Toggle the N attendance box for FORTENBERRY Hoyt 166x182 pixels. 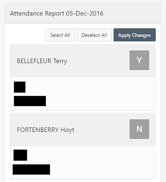[x=139, y=129]
